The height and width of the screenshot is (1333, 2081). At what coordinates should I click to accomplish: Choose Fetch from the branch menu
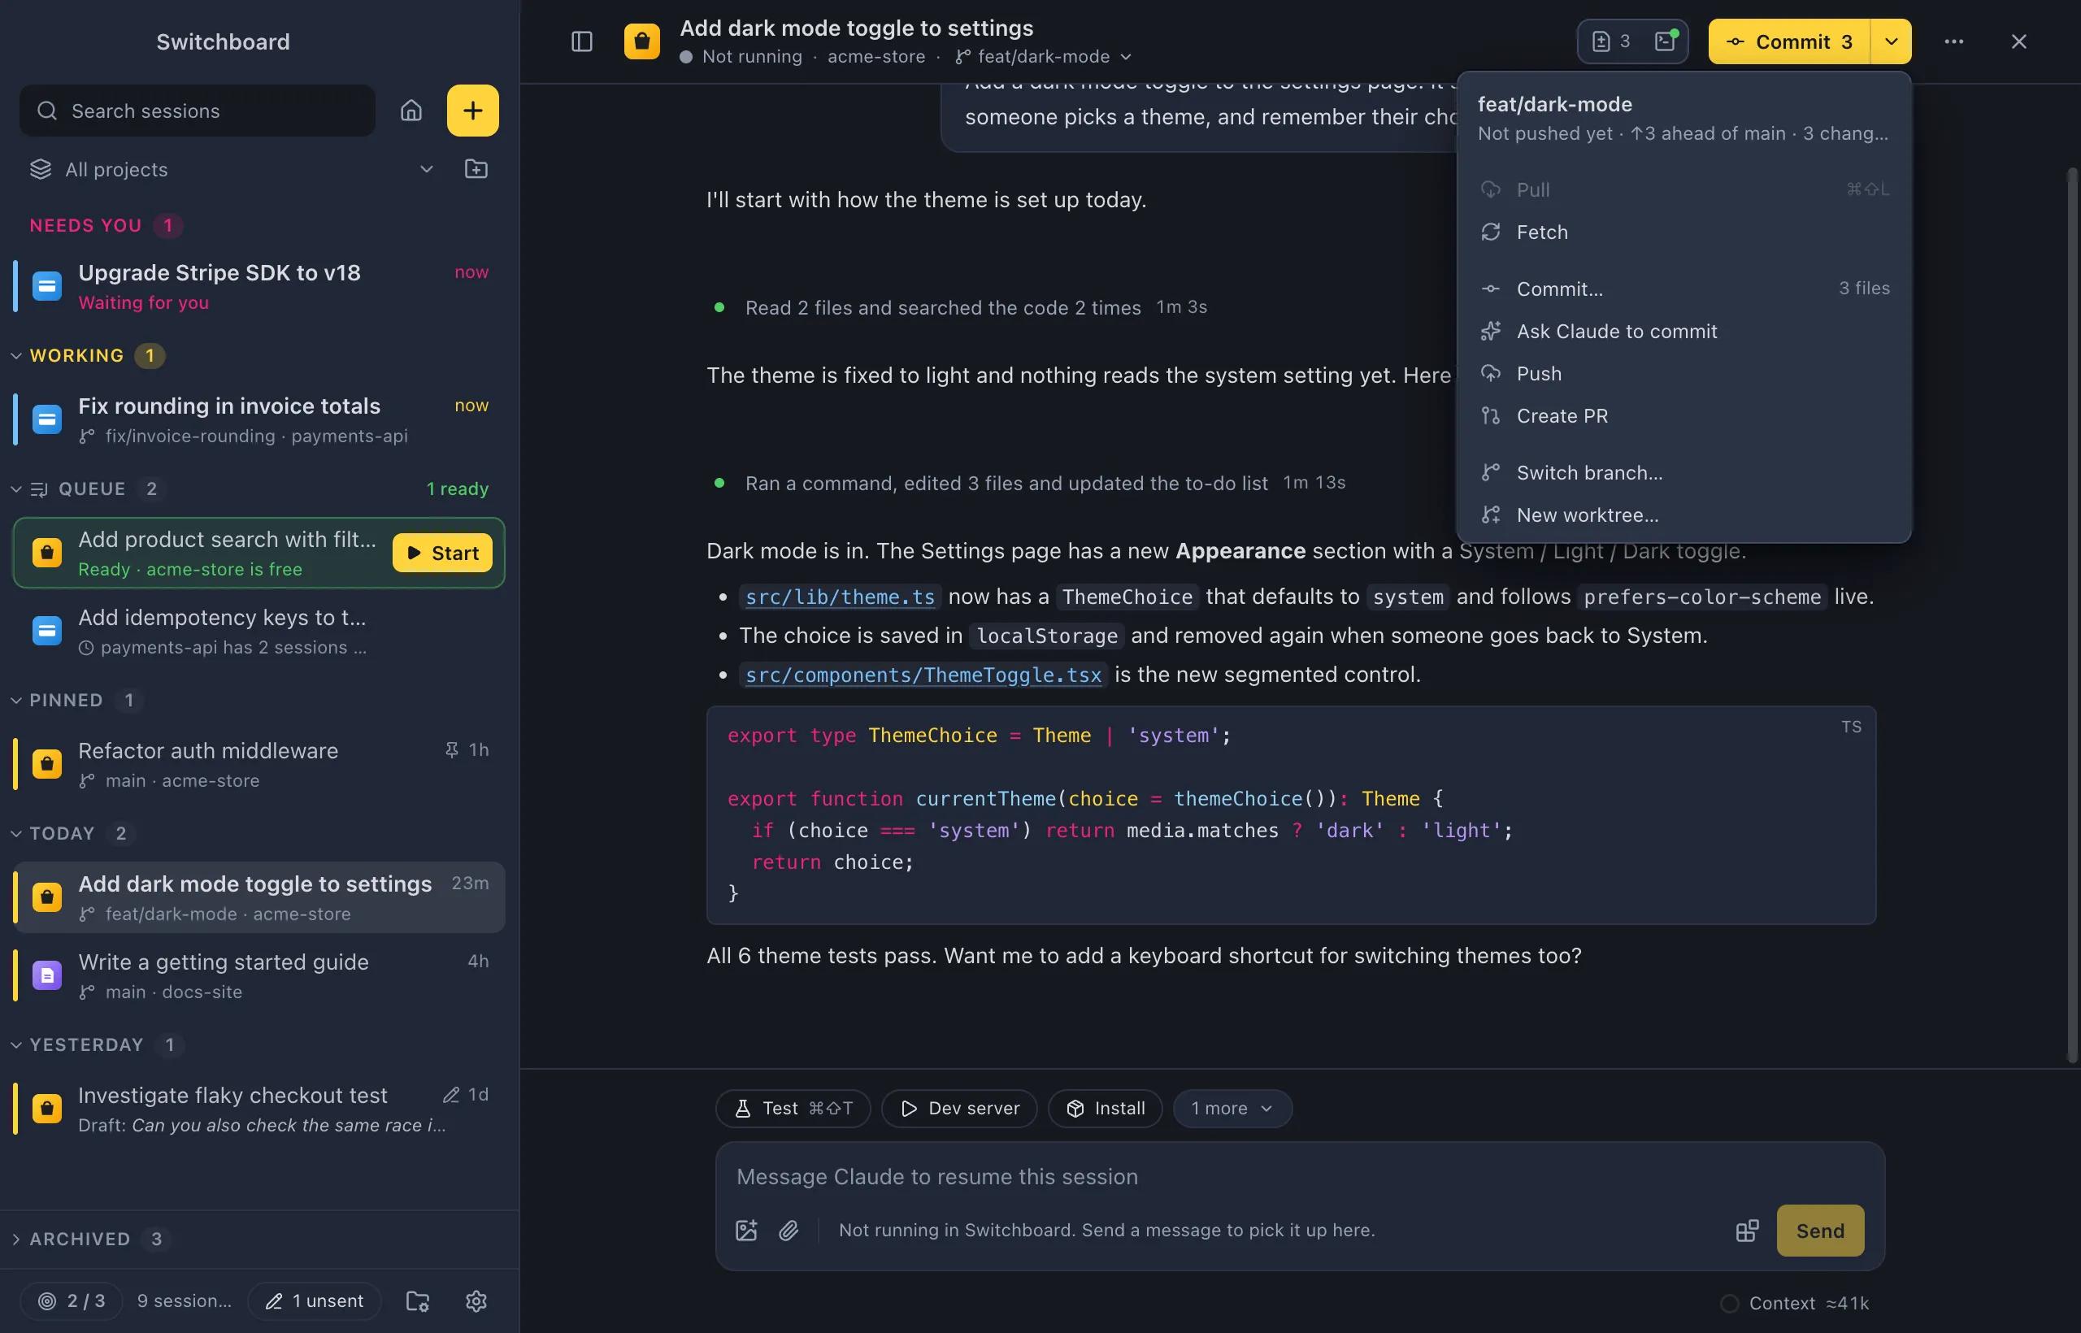click(1683, 232)
